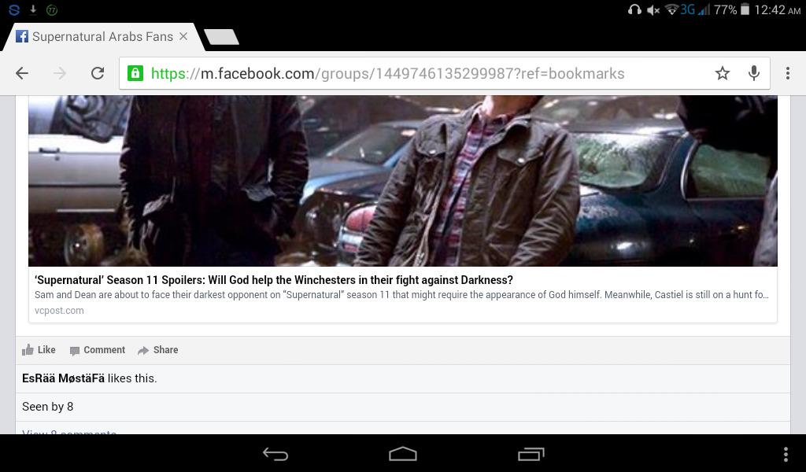806x472 pixels.
Task: Tap the muted sound icon in status bar
Action: [653, 9]
